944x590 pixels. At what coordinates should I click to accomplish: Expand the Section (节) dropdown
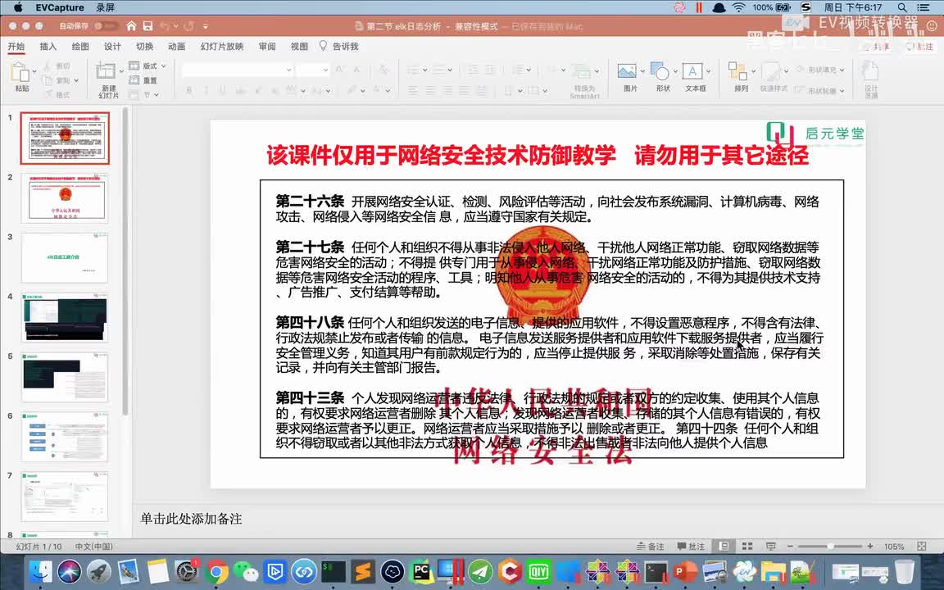click(x=157, y=94)
